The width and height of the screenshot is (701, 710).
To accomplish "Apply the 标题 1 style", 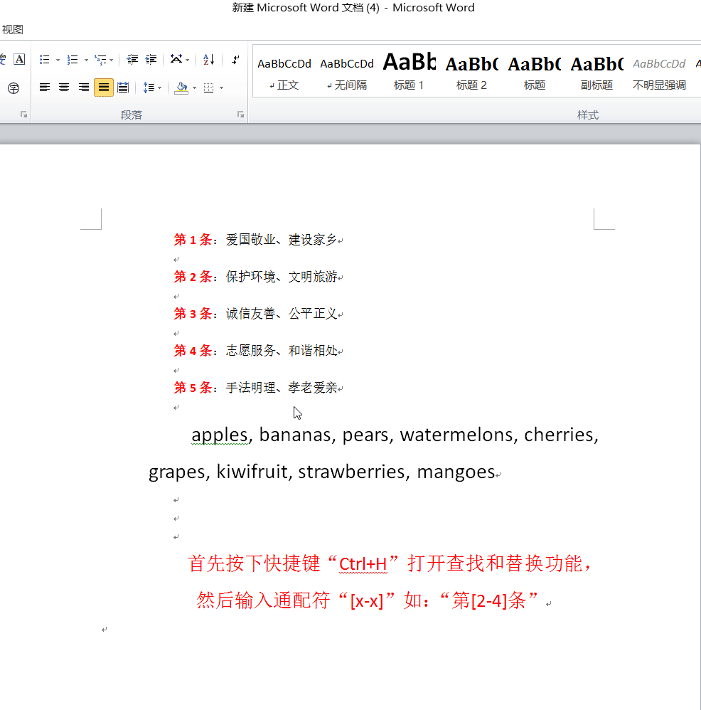I will pos(409,70).
